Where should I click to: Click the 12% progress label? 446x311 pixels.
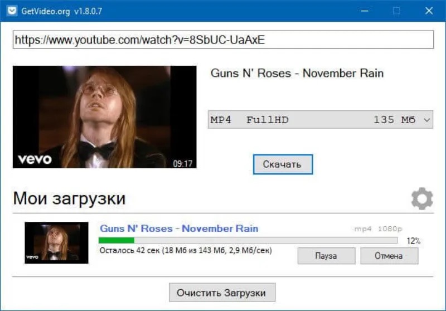[x=413, y=241]
